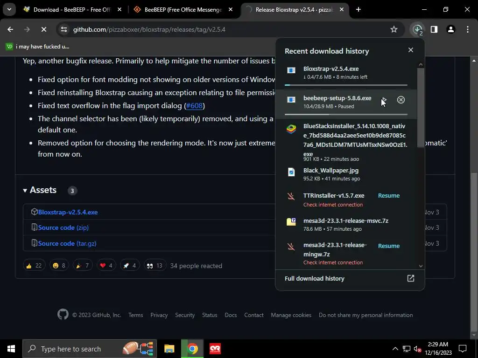Switch to the BeeBEEP Free Office Messenger tab
Image resolution: width=478 pixels, height=358 pixels.
point(183,10)
